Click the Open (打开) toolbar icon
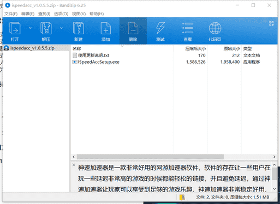Screen dimensions: 280x204 pos(15,28)
